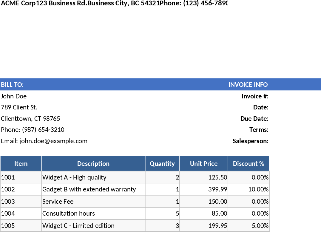Select the Description column header
321x232 pixels.
[93, 163]
